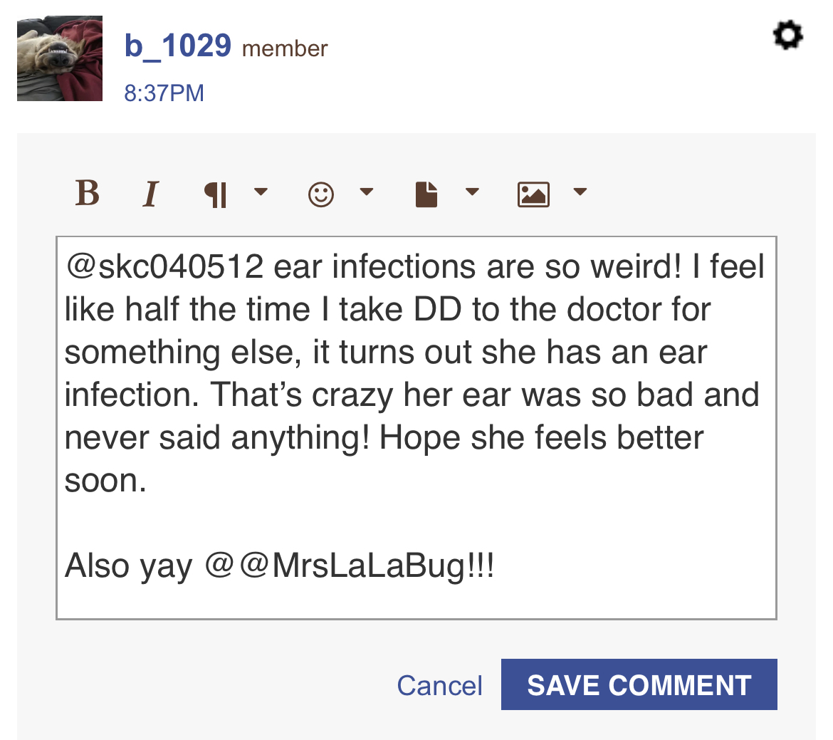Click the SAVE COMMENT button
833x740 pixels.
tap(639, 684)
